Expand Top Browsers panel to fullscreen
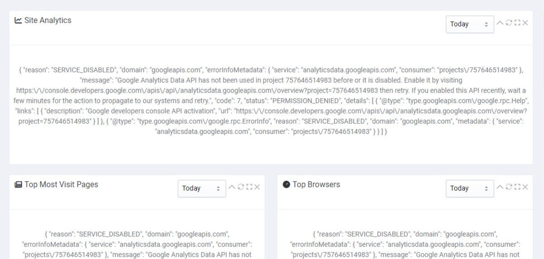 [517, 187]
